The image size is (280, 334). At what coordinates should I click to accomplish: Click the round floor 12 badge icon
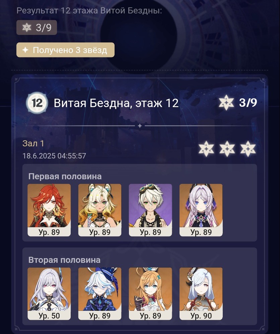[37, 103]
